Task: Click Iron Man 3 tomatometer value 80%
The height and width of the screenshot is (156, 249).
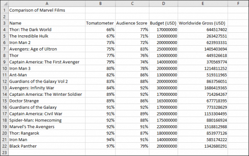Action: 100,68
